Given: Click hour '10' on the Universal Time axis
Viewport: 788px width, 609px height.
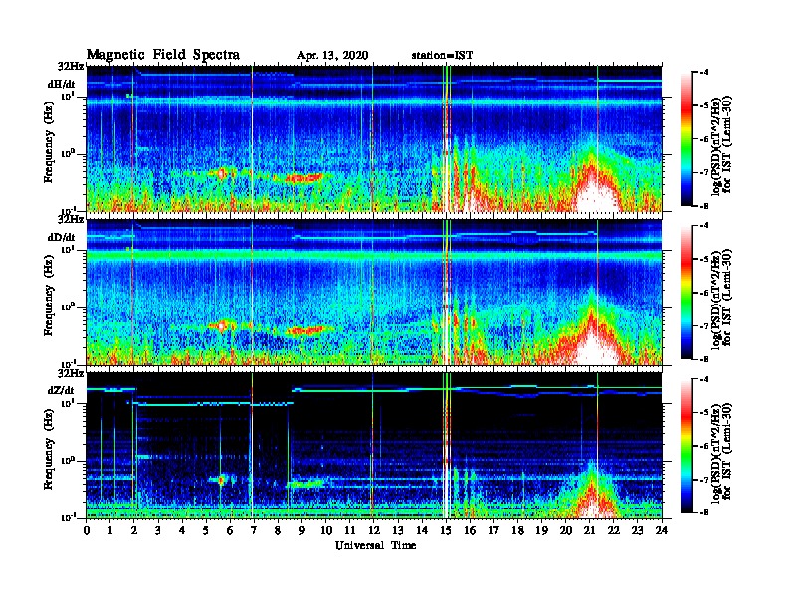Looking at the screenshot, I should click(326, 530).
